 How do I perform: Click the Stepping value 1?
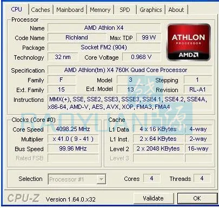[x=198, y=80]
